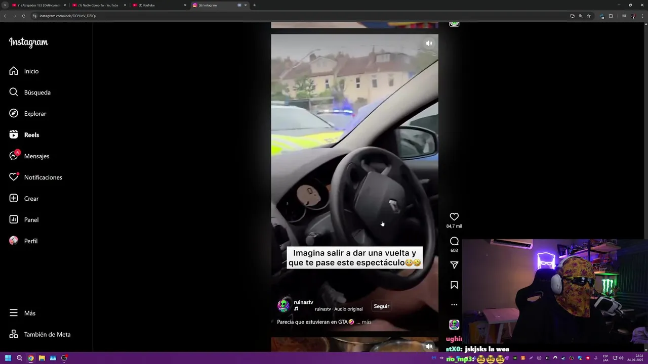648x364 pixels.
Task: Open Windows taskbar search
Action: (19, 358)
